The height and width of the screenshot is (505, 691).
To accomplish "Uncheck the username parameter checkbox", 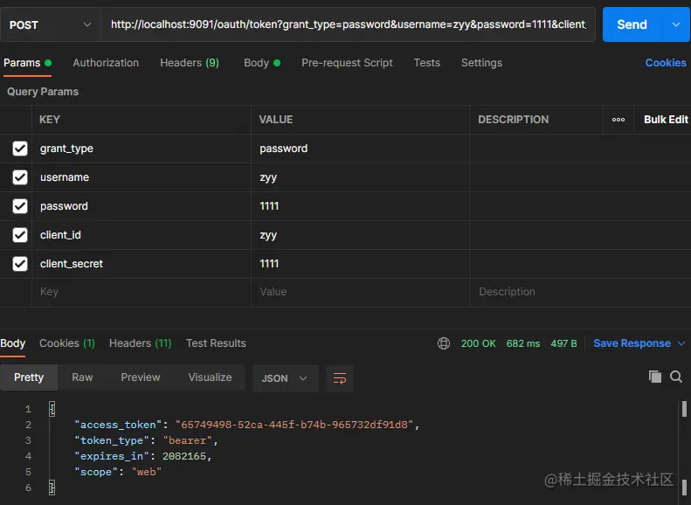I will coord(20,177).
